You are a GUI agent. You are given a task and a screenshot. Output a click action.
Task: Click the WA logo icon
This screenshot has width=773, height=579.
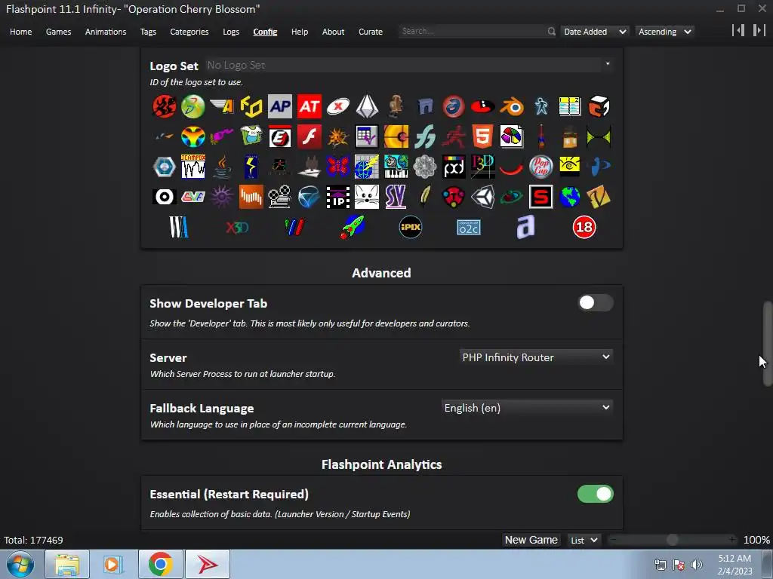pos(178,227)
